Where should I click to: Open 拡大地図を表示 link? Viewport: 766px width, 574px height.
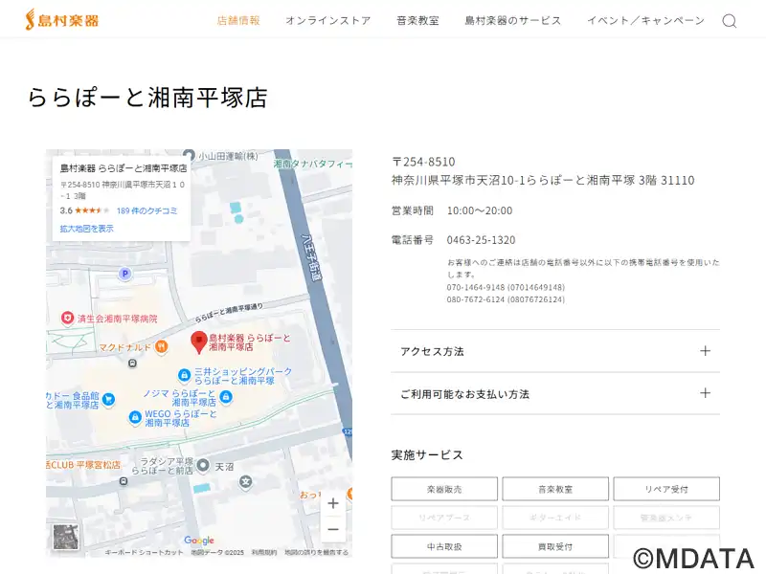click(86, 229)
